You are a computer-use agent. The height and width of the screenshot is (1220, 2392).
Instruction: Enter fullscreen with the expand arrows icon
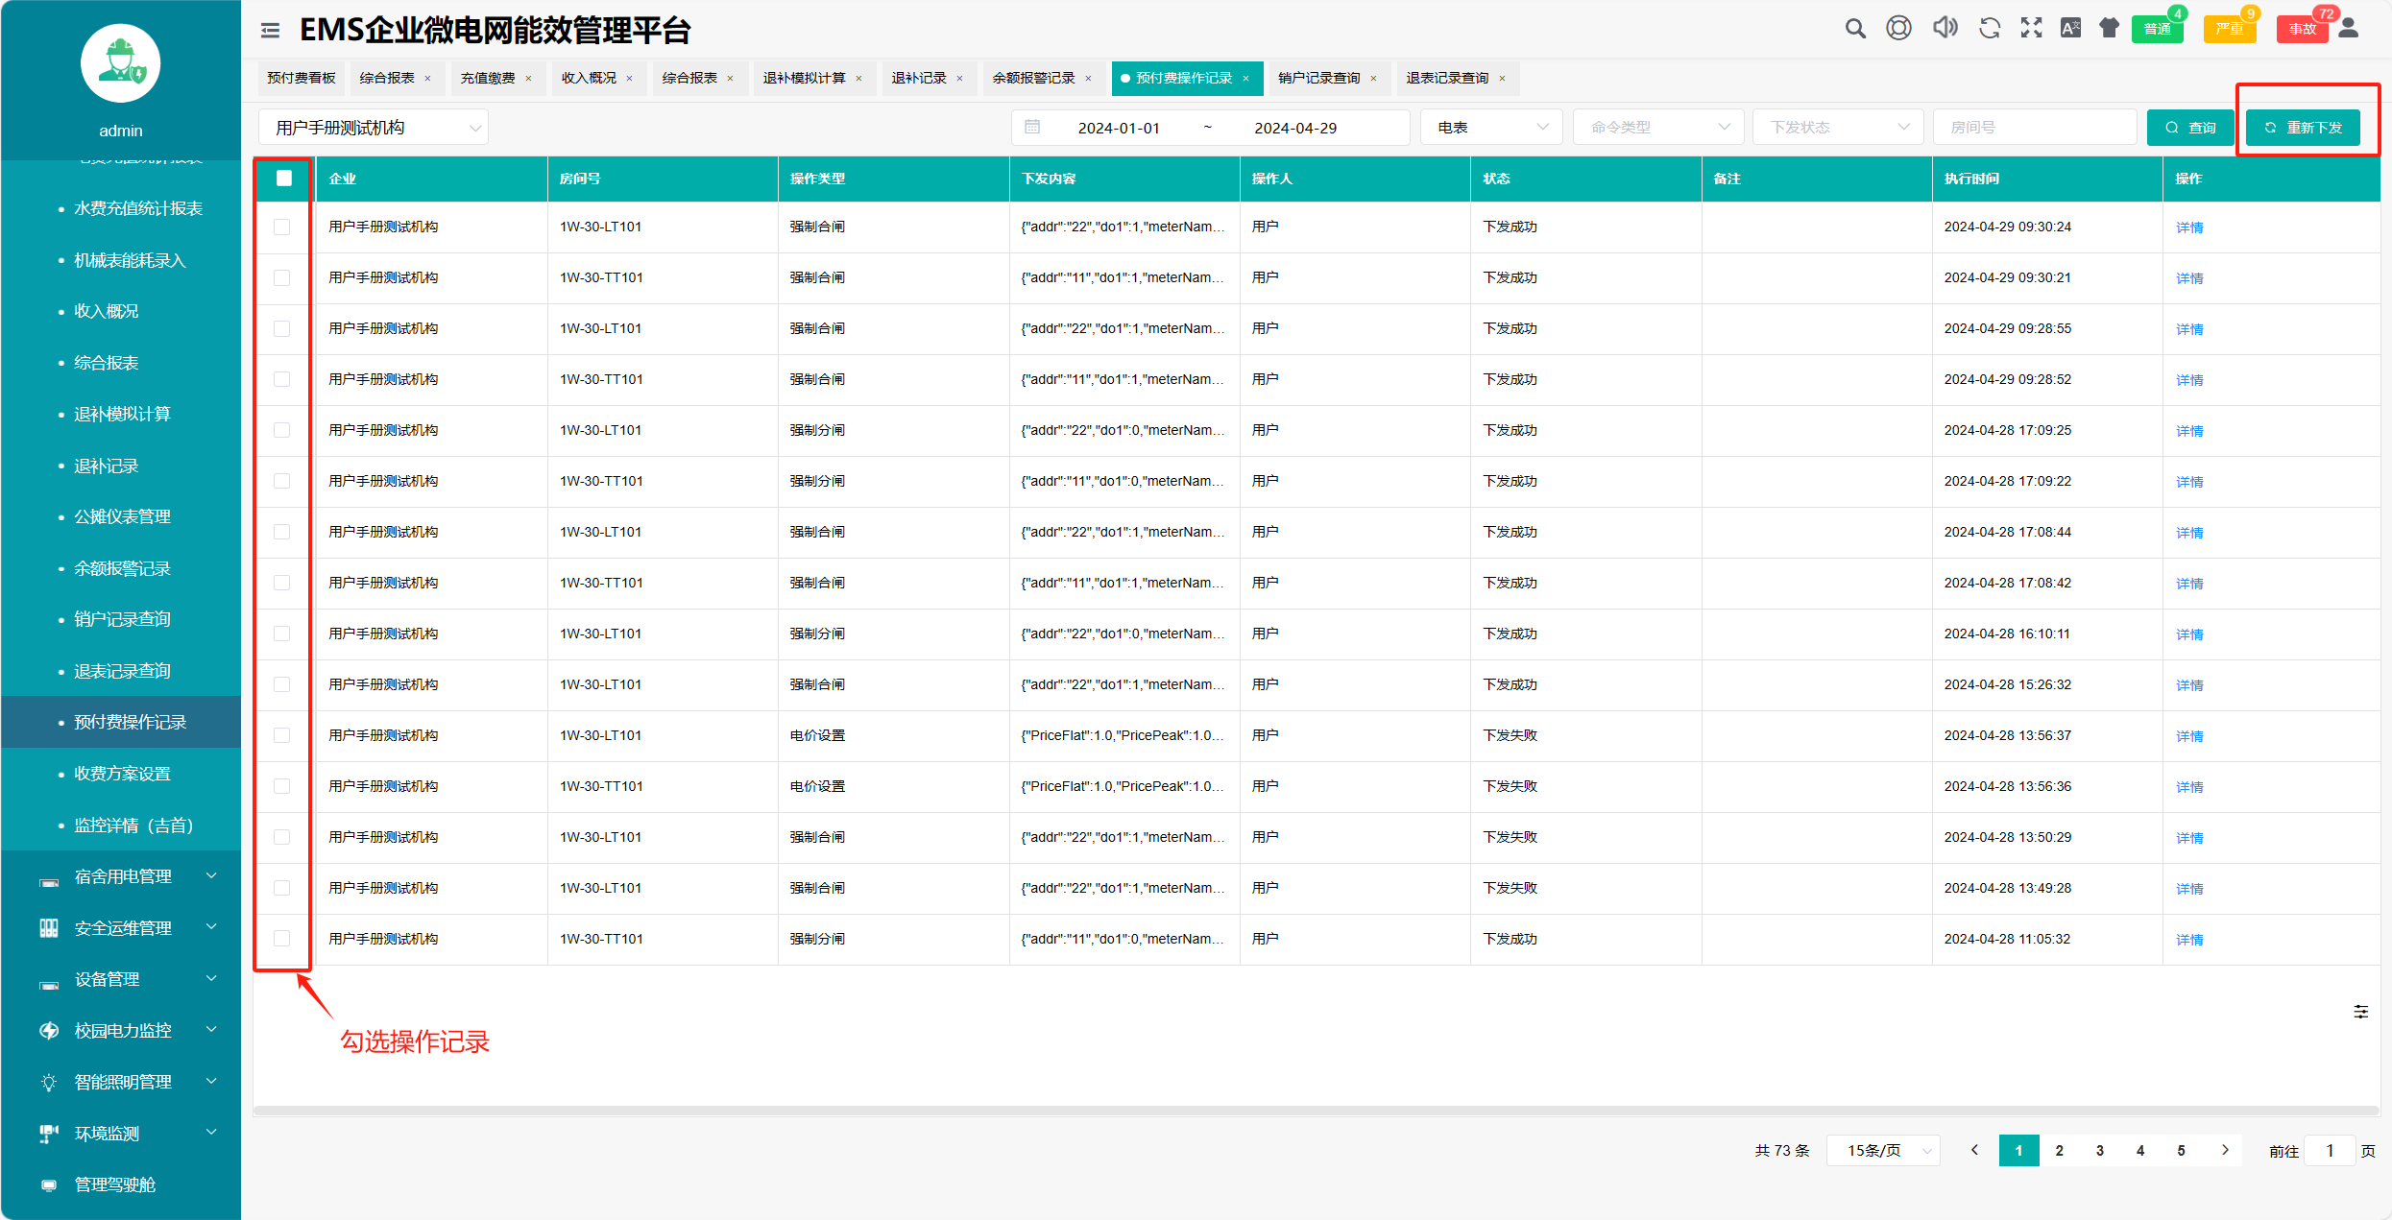(2031, 28)
